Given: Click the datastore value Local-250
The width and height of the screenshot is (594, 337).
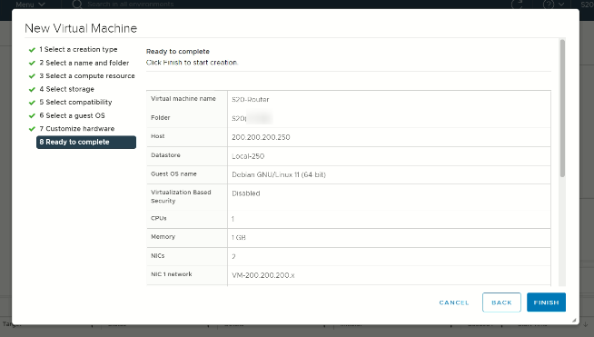Looking at the screenshot, I should point(248,156).
